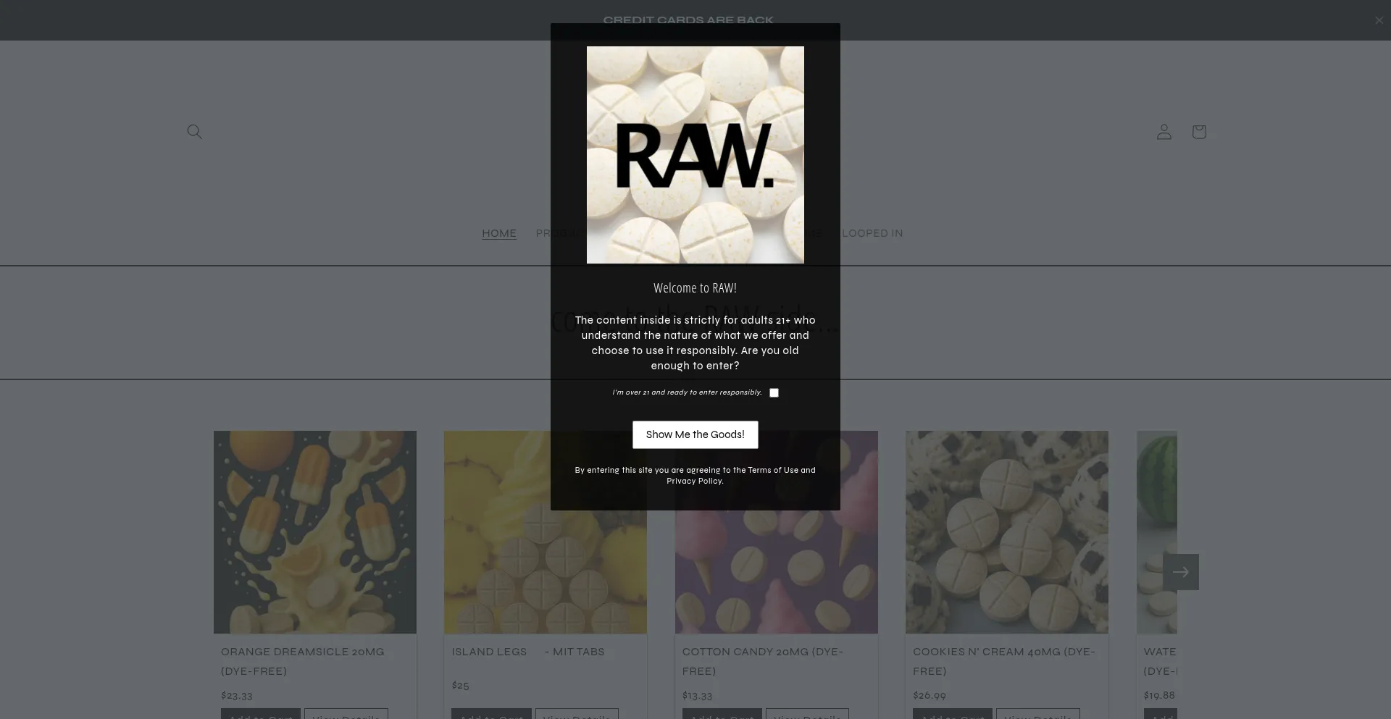Open the Cookies N' Cream product image

click(x=1006, y=532)
